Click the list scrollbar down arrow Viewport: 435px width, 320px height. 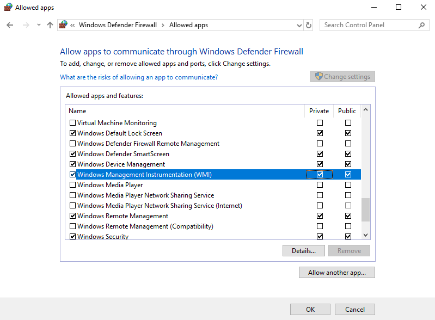[x=366, y=235]
